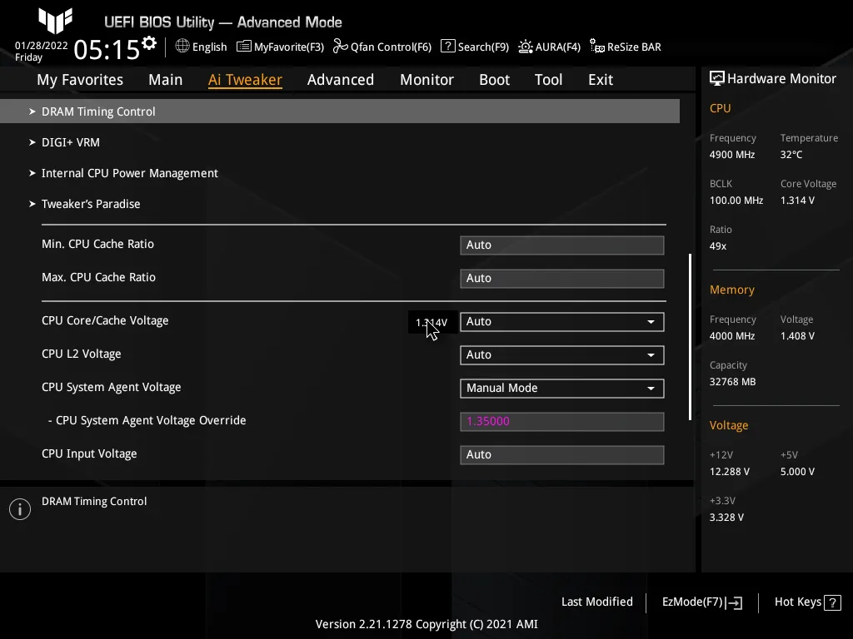Click memory frequency value 4000 MHz
Screen dimensions: 853x639
click(x=732, y=336)
